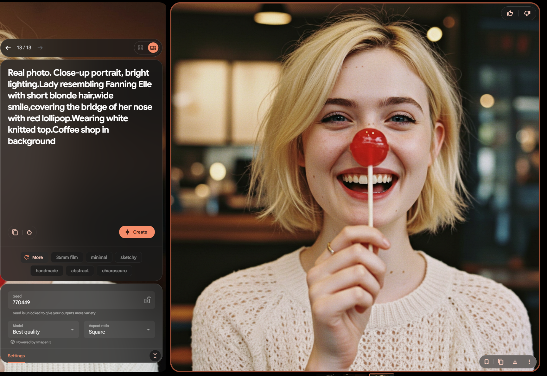Click the seed unlocked hint text
The image size is (547, 376).
point(54,313)
